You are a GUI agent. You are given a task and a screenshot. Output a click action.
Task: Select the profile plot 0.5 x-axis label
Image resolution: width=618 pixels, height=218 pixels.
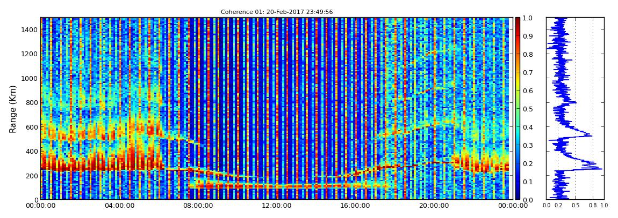point(576,206)
